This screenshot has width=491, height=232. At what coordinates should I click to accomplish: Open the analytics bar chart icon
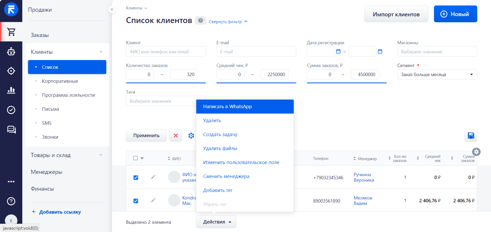pos(11,90)
